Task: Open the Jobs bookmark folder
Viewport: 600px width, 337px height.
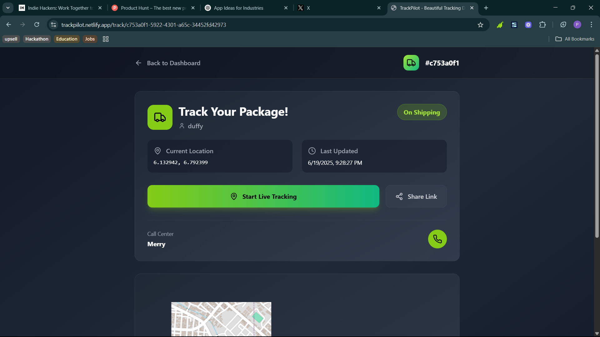Action: coord(90,39)
